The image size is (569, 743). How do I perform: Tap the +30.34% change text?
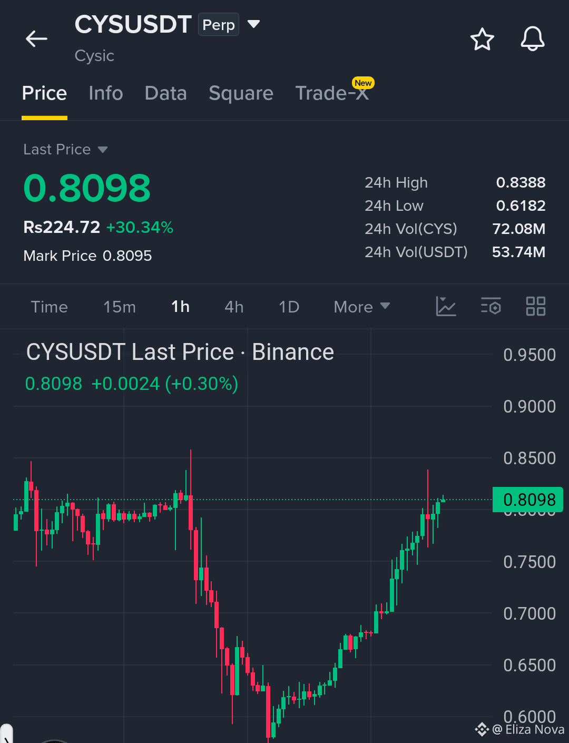140,228
